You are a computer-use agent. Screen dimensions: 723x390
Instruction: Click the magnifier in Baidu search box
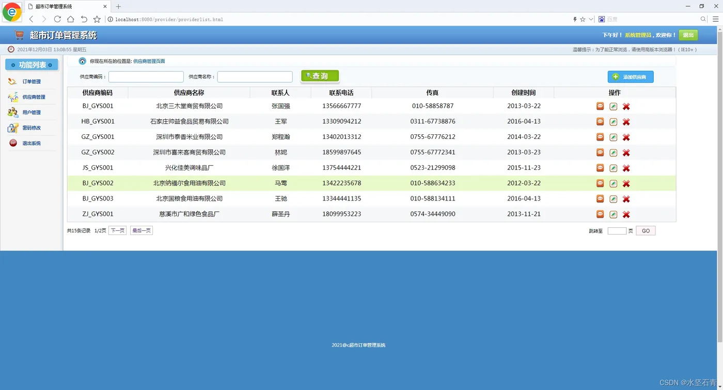coord(703,19)
